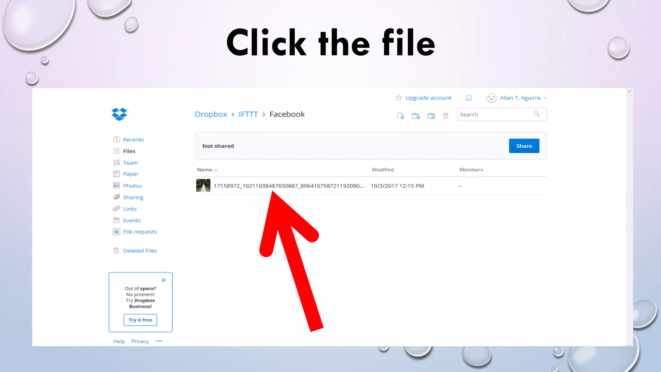Open Photos from sidebar

pyautogui.click(x=132, y=186)
